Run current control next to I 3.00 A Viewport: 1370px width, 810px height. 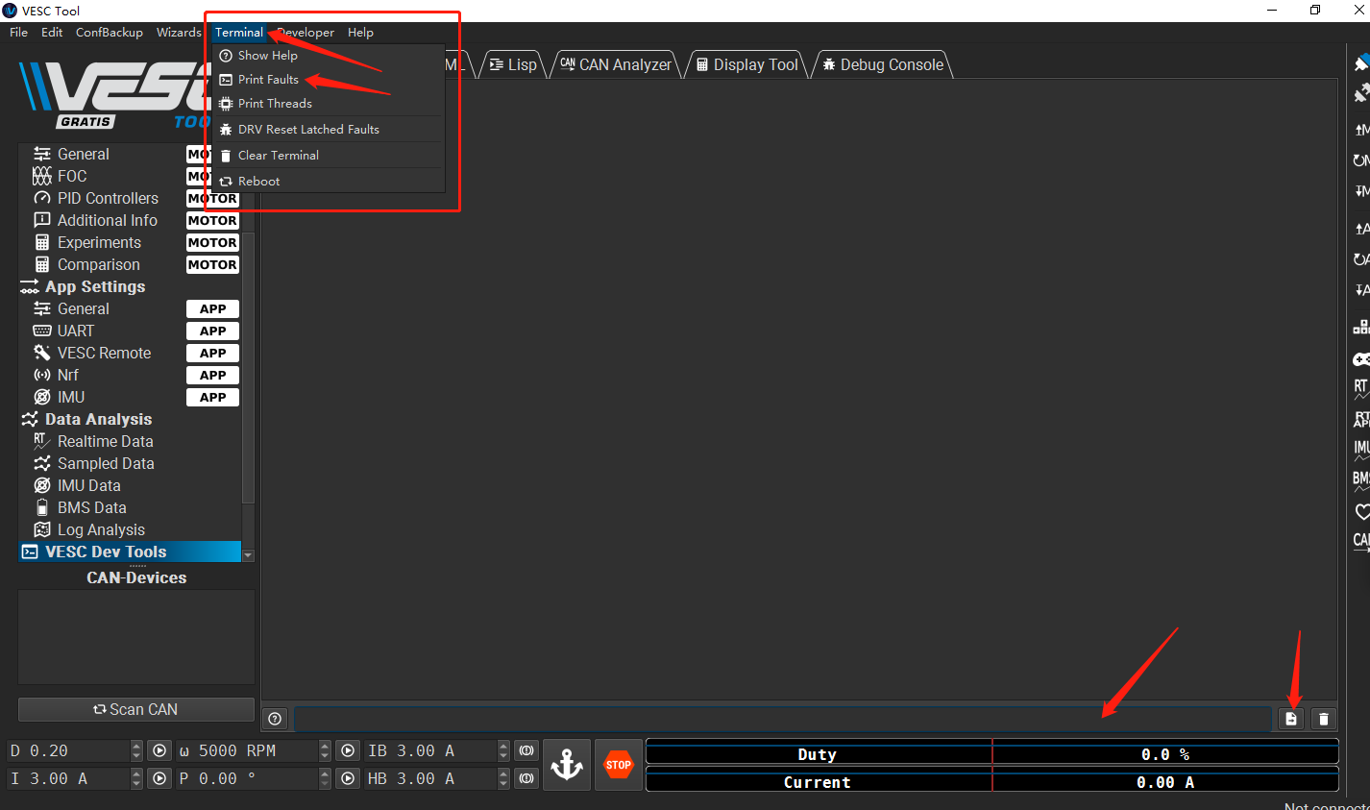coord(159,778)
